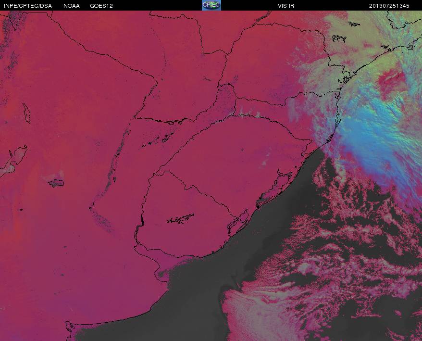Click the VIS-IR channel label

click(286, 6)
